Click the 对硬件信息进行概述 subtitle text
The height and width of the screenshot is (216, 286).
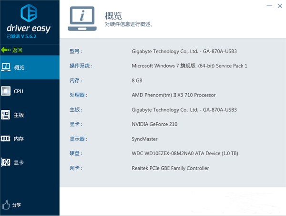tap(129, 24)
